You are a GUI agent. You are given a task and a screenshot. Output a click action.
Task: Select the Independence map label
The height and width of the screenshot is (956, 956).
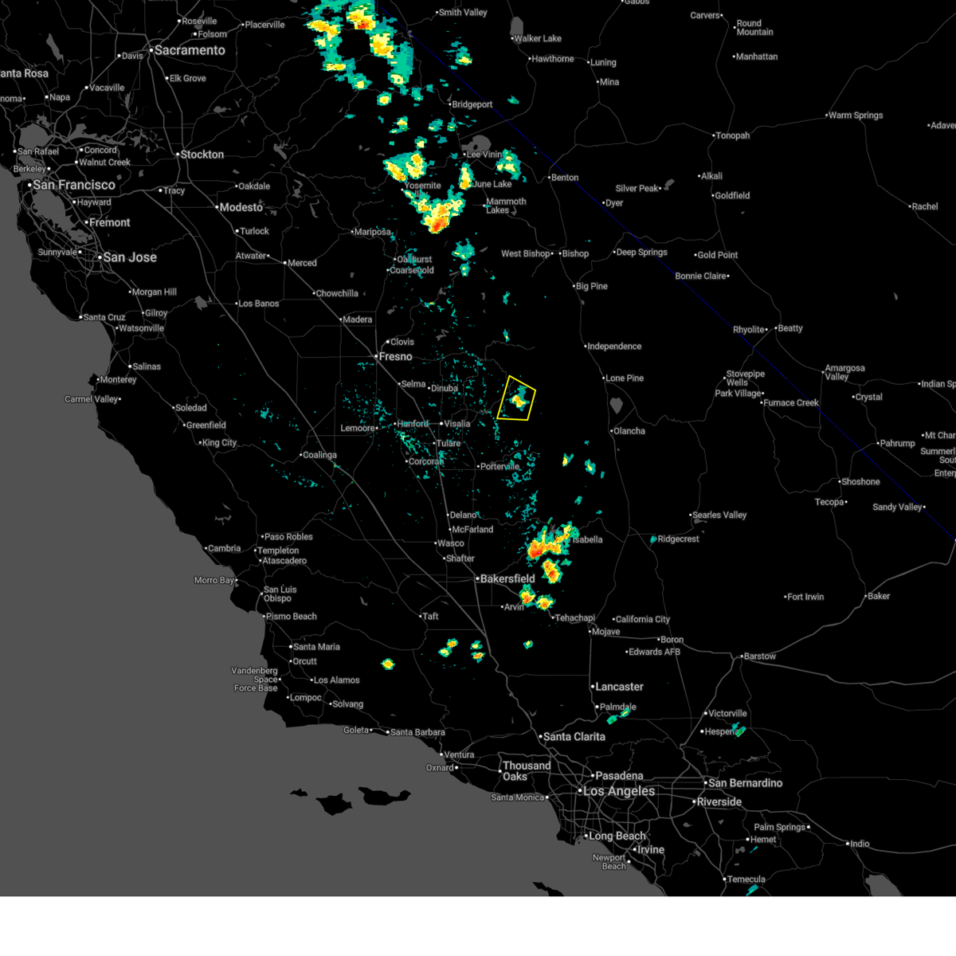614,347
